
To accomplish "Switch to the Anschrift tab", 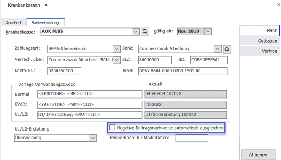I will 14,23.
